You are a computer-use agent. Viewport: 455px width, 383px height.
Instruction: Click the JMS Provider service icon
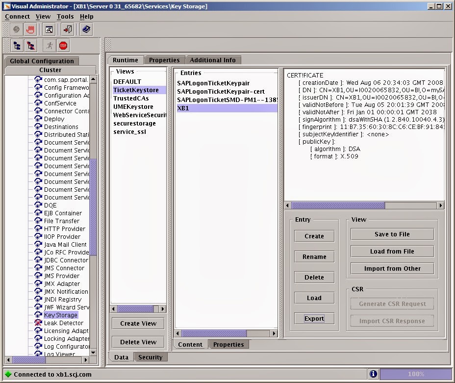(38, 276)
